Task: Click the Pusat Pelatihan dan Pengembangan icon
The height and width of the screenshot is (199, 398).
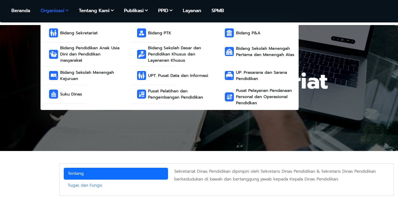Action: click(141, 94)
